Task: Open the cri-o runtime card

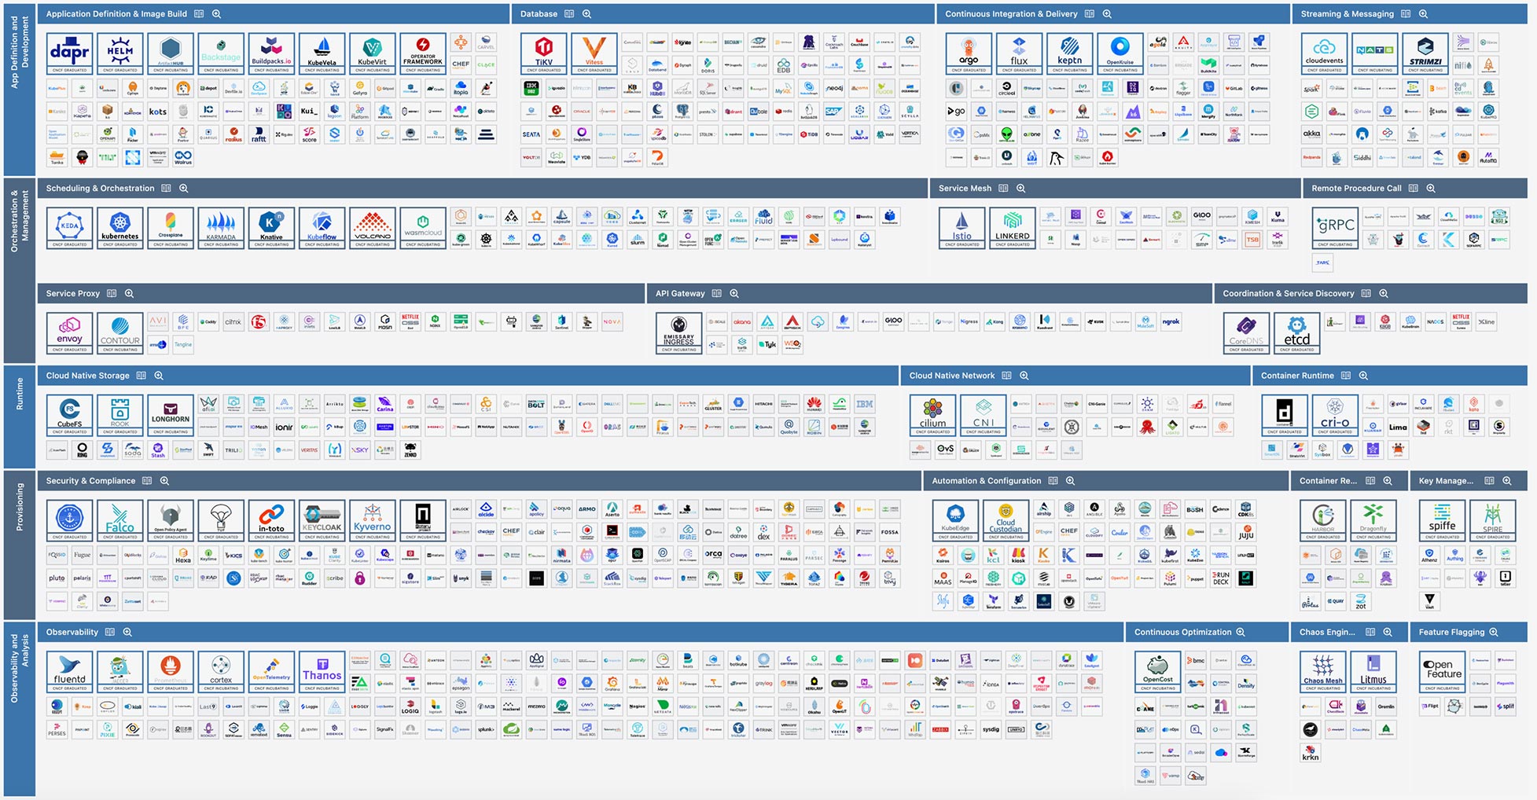Action: point(1335,416)
